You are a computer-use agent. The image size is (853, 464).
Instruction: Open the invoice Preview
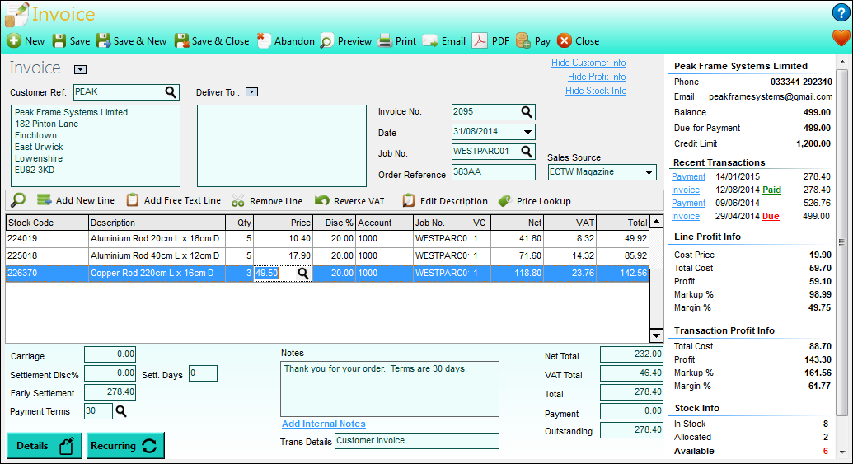[346, 41]
